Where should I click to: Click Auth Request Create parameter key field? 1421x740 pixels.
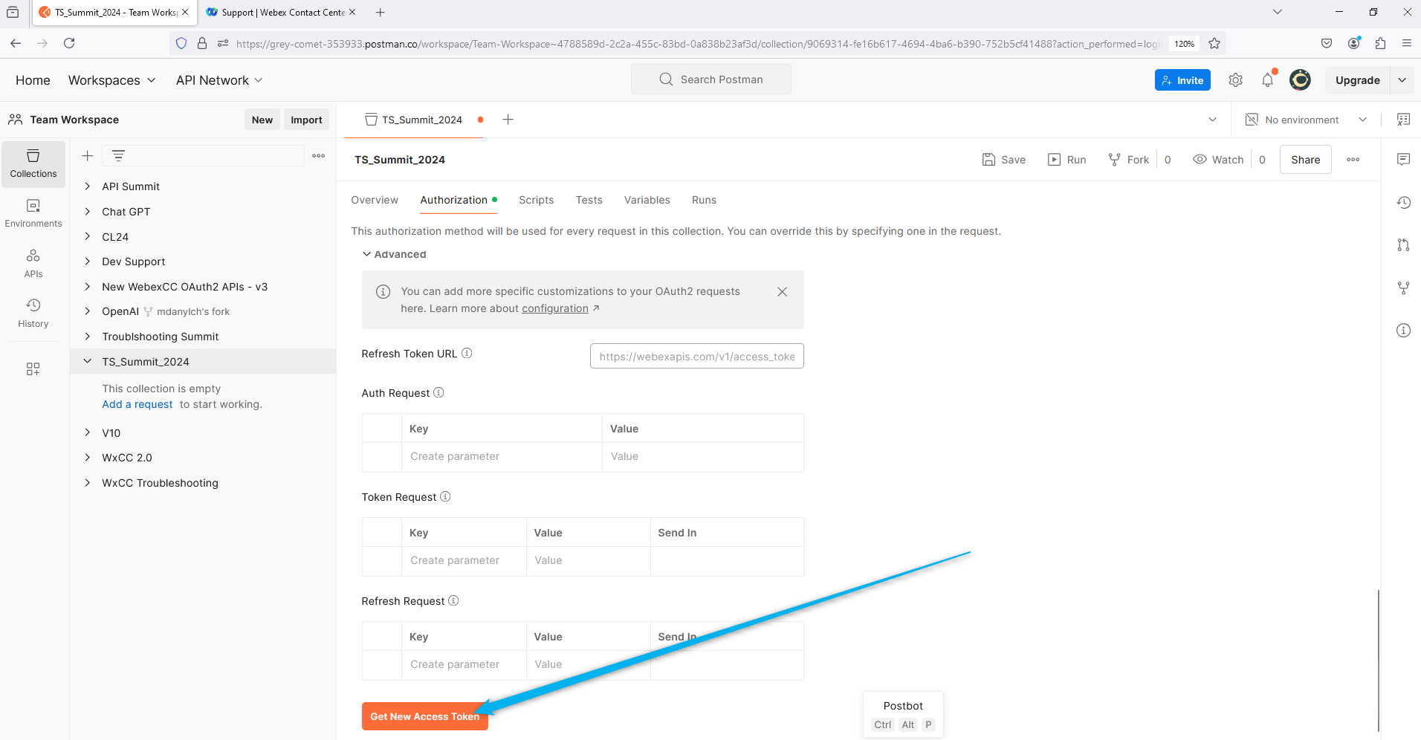pyautogui.click(x=502, y=456)
